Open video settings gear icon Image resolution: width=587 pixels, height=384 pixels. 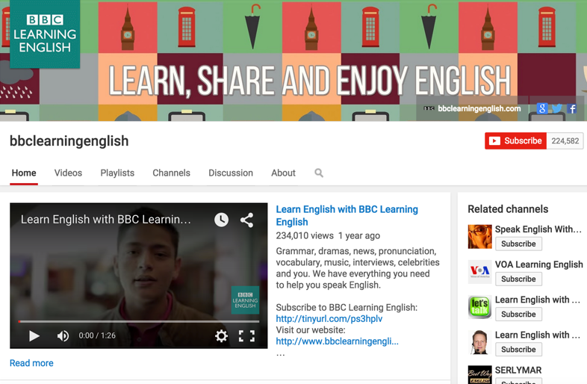tap(221, 335)
